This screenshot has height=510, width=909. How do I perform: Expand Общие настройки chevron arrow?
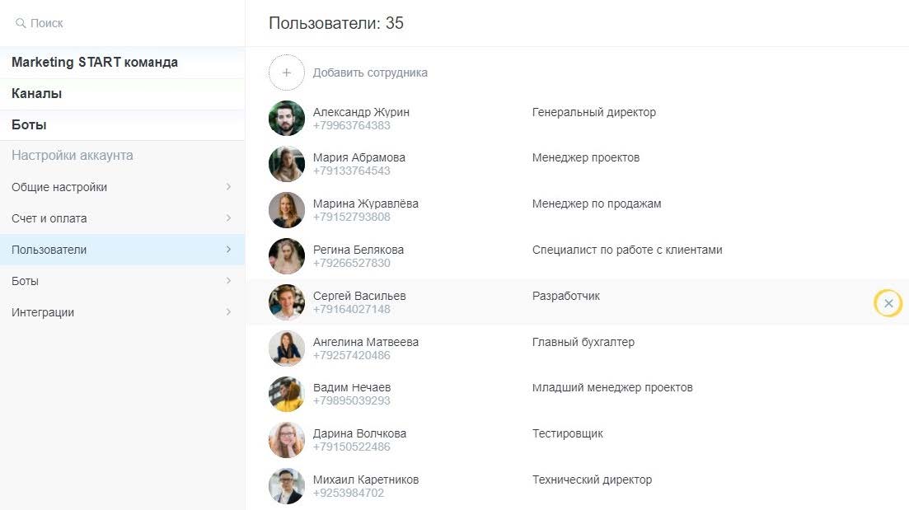click(x=228, y=187)
